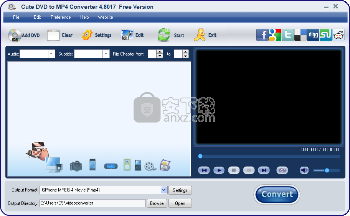Browse for output directory
Viewport: 350px width, 216px height.
(157, 203)
